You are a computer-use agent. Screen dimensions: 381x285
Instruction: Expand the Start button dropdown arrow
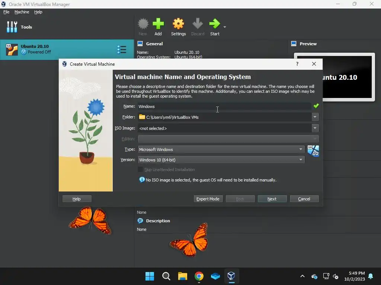pyautogui.click(x=225, y=27)
